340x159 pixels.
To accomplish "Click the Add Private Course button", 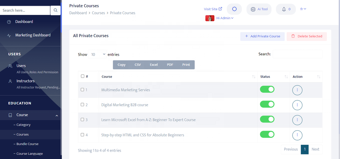I will (262, 36).
